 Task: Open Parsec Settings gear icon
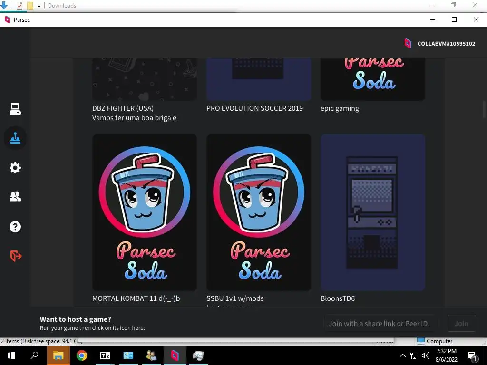[15, 168]
